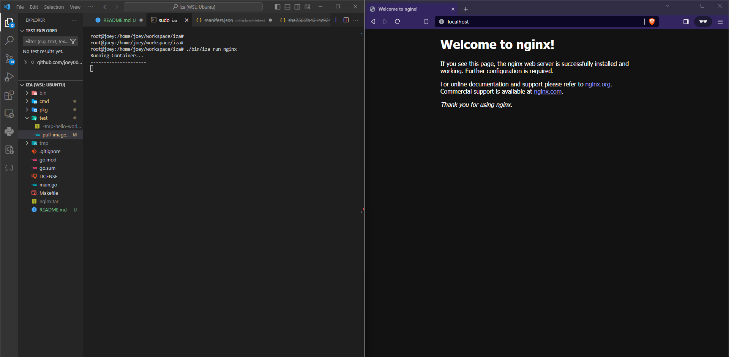Viewport: 729px width, 357px height.
Task: Bookmark the localhost page
Action: click(x=426, y=22)
